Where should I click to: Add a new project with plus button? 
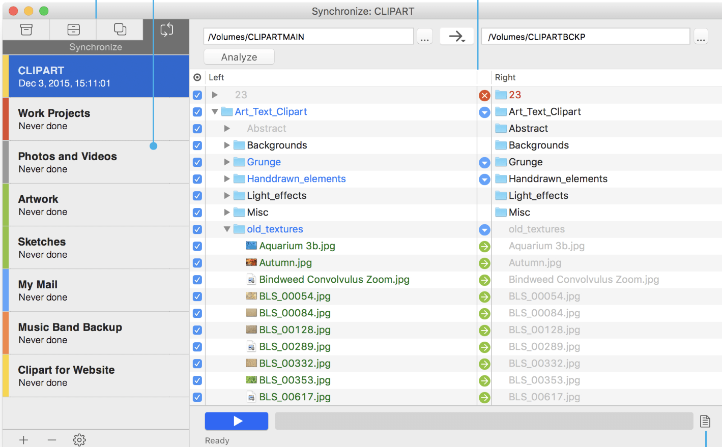tap(24, 439)
